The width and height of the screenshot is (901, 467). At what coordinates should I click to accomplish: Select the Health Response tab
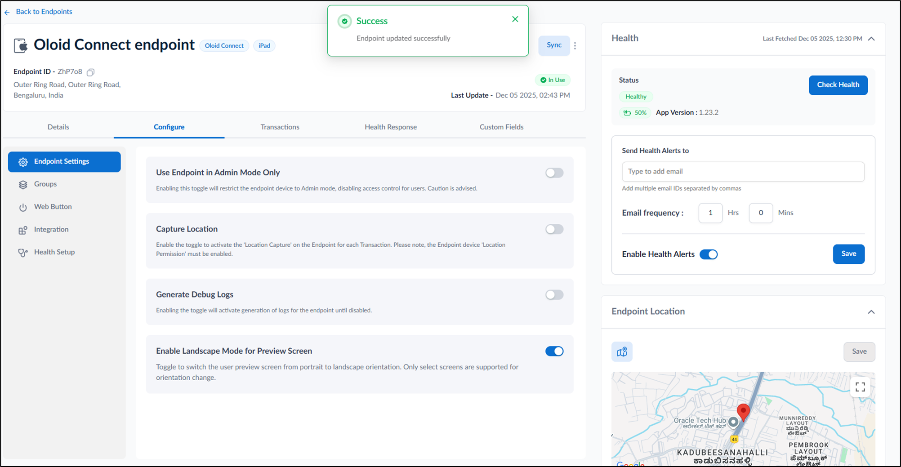[391, 127]
